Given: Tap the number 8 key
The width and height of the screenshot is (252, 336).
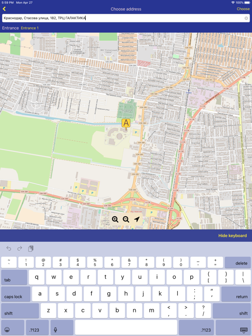Looking at the screenshot, I should (x=147, y=262).
